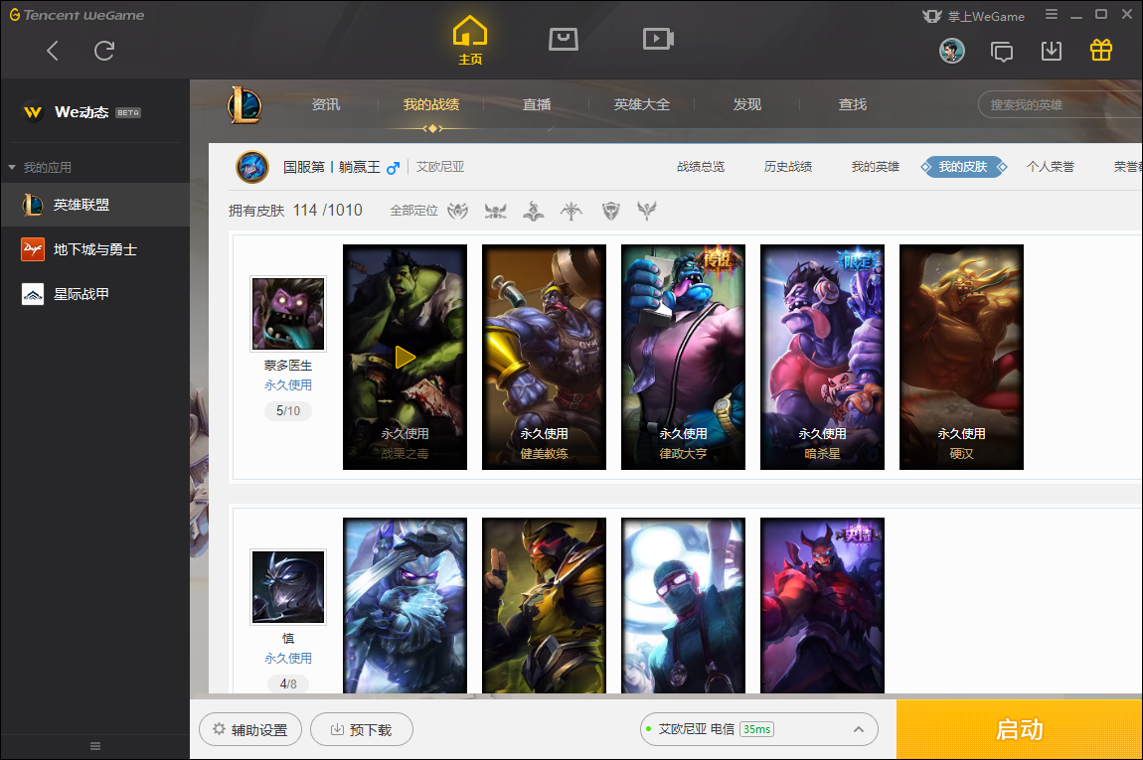Open the store shop icon in top bar
The width and height of the screenshot is (1143, 760).
pos(564,39)
